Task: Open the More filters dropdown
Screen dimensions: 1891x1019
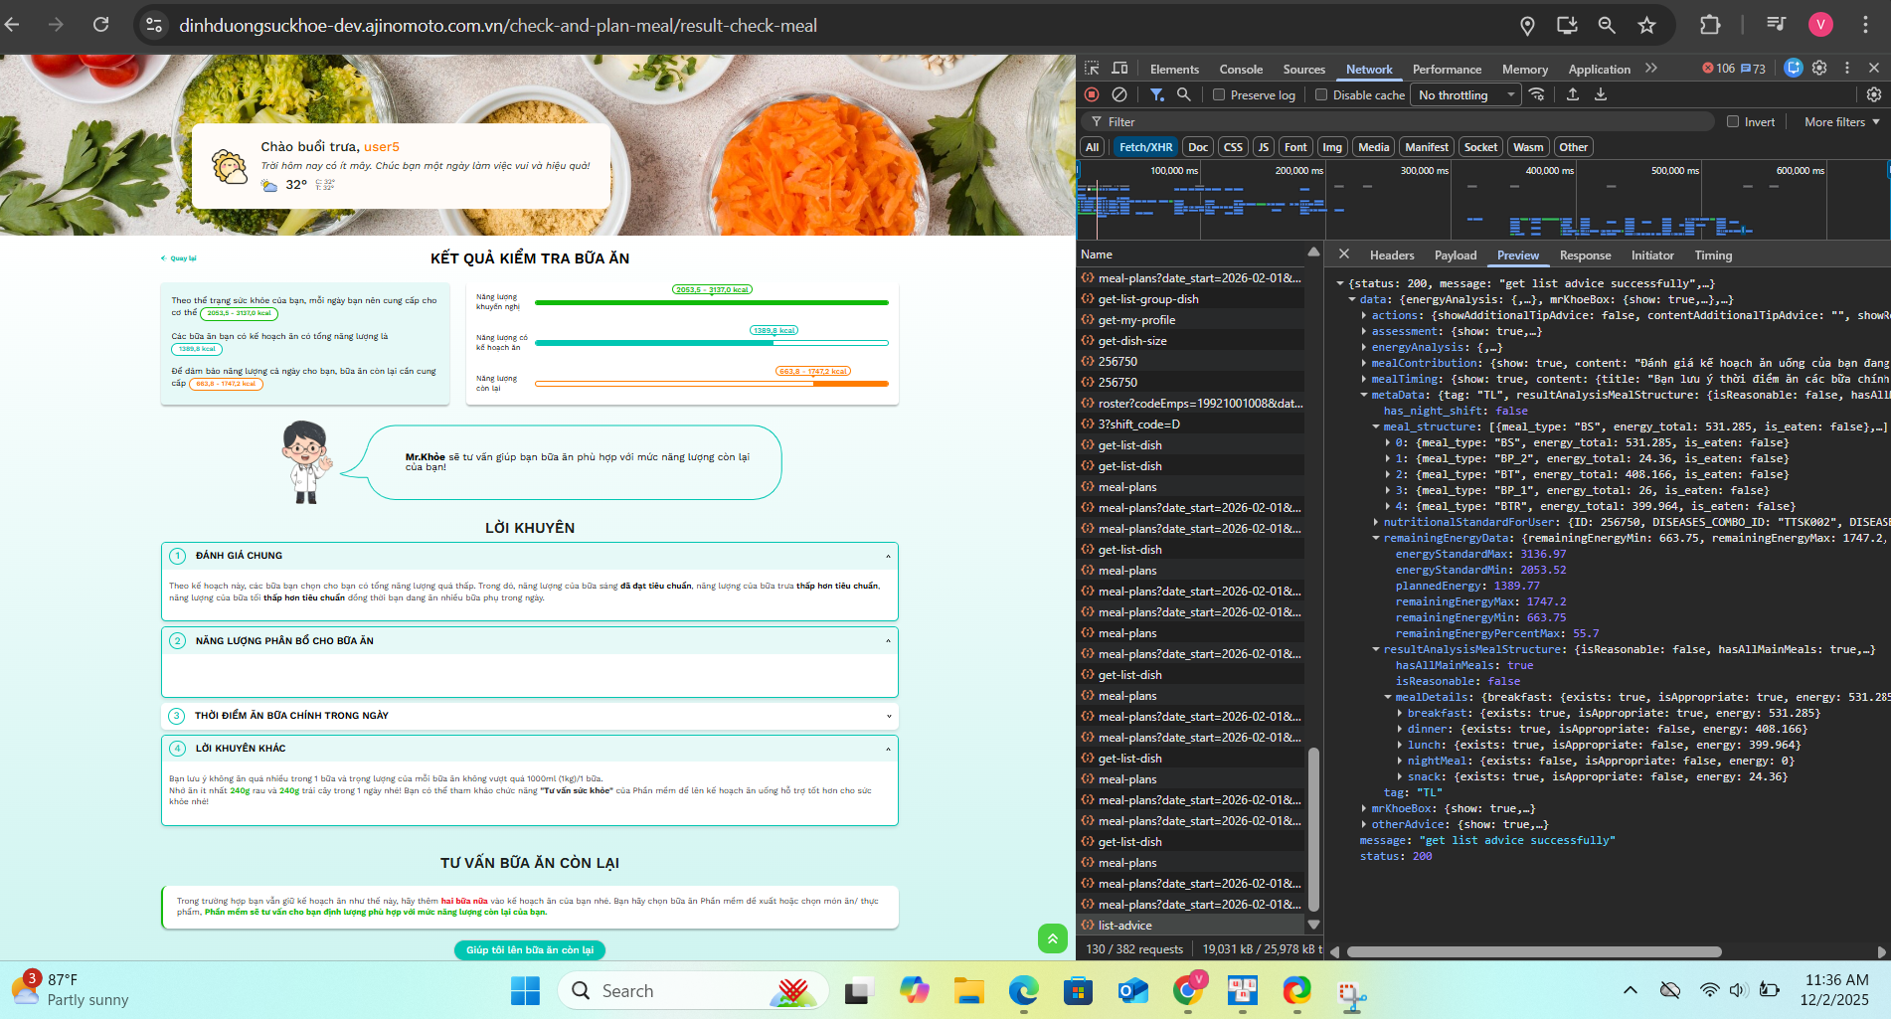Action: (x=1842, y=122)
